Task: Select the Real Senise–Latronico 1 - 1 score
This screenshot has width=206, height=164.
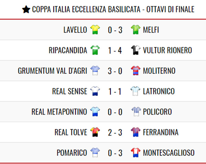Action: click(115, 91)
